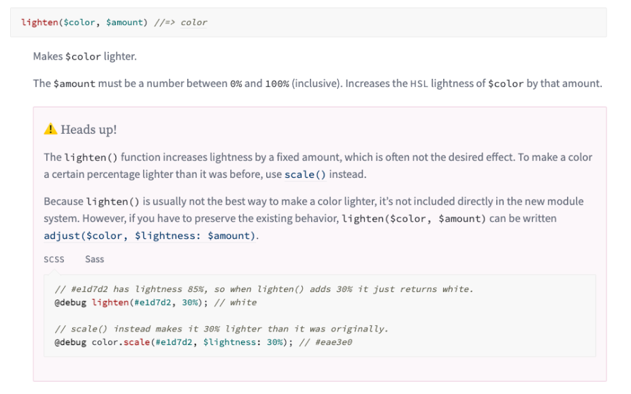631x394 pixels.
Task: Switch to the Sass code tab
Action: pyautogui.click(x=95, y=259)
